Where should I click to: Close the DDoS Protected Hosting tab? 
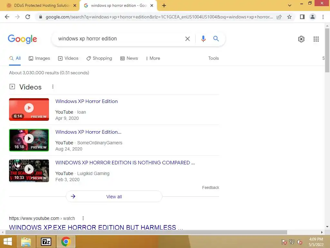coord(75,5)
